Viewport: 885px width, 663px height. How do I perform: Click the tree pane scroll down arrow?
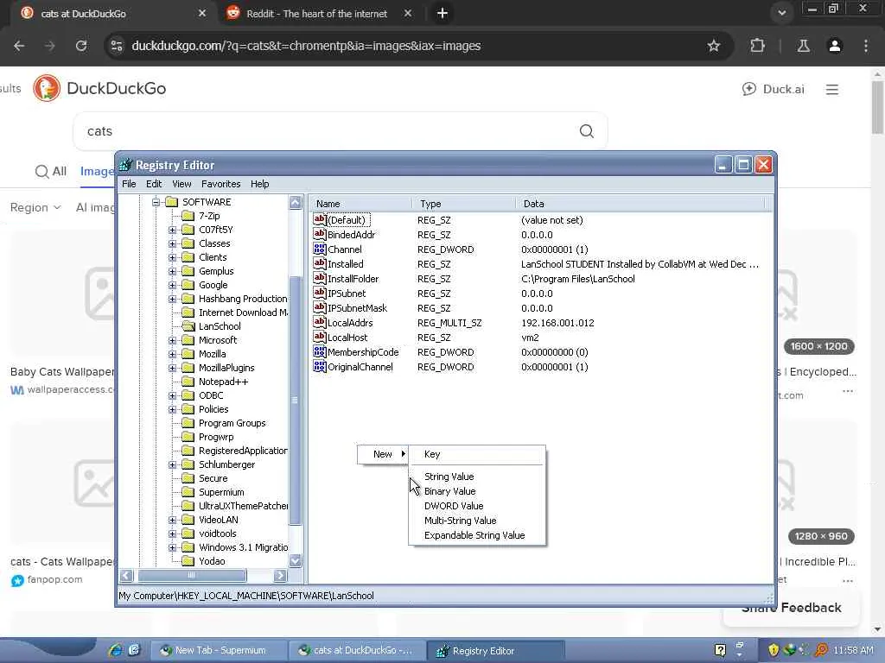pos(296,560)
